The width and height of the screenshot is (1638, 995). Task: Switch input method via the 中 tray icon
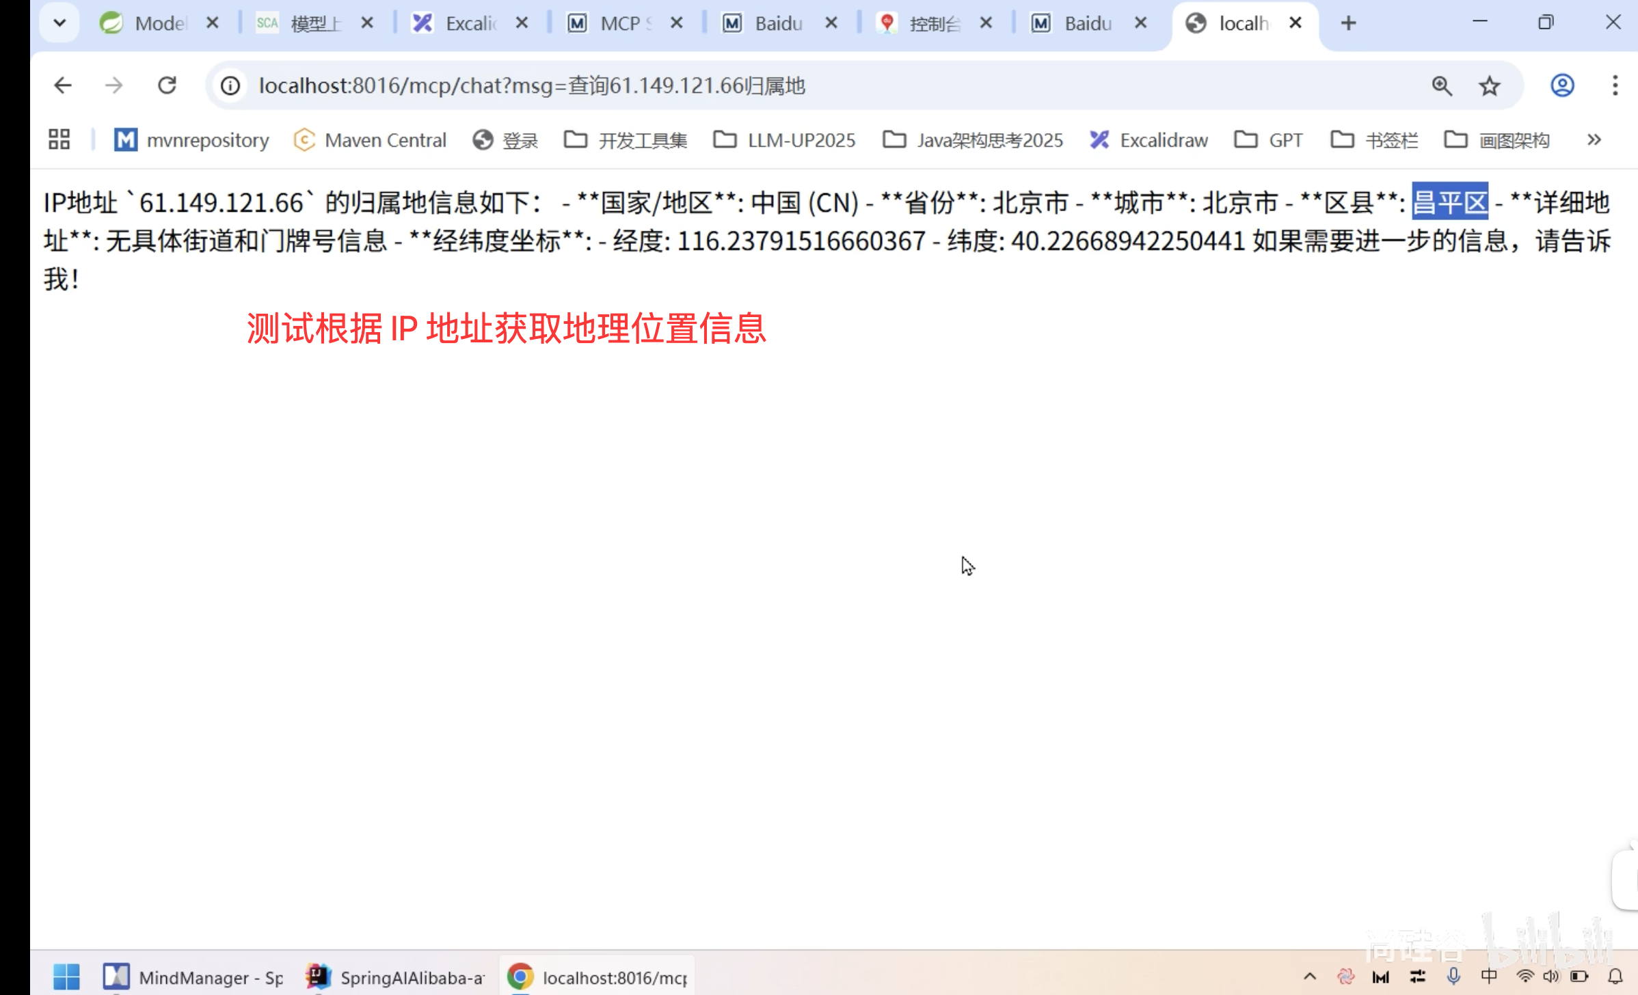[x=1488, y=976]
